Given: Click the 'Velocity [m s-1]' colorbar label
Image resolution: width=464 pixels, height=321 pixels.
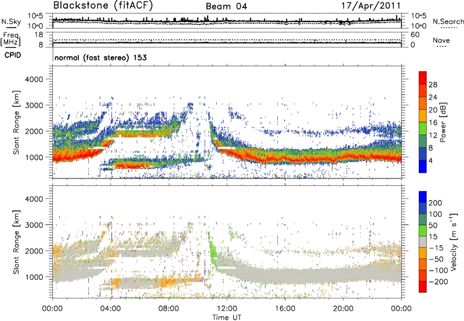Looking at the screenshot, I should pyautogui.click(x=454, y=242).
